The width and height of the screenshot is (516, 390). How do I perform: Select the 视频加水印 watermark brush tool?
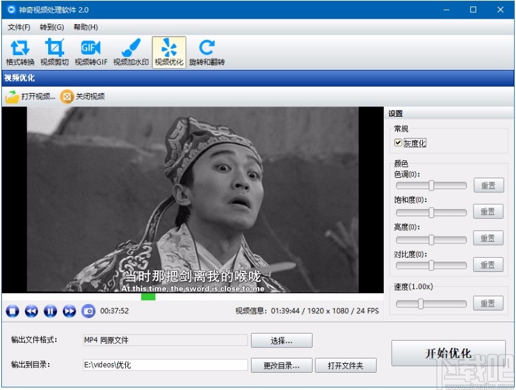pyautogui.click(x=131, y=53)
